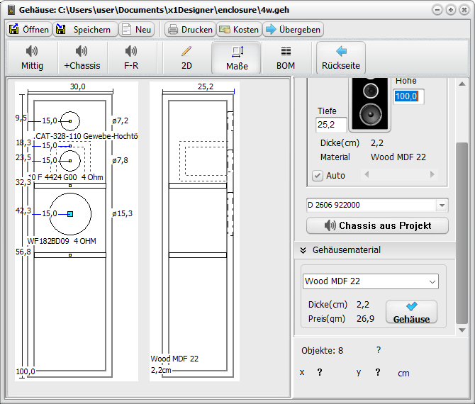The width and height of the screenshot is (475, 404).
Task: Add a speaker with +Chassis
Action: pyautogui.click(x=82, y=57)
